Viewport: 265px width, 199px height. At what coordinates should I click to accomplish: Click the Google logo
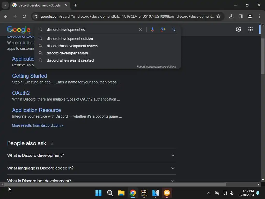tap(19, 30)
